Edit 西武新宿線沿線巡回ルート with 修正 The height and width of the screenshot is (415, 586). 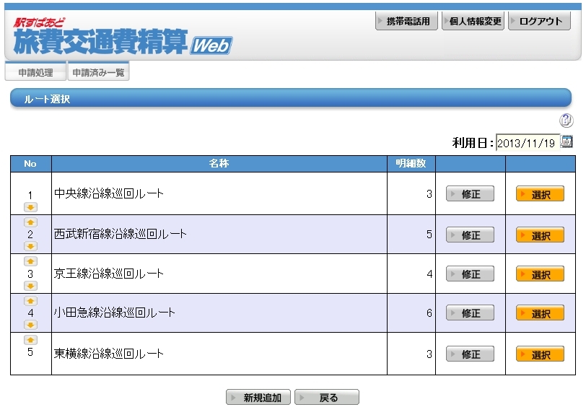(470, 235)
